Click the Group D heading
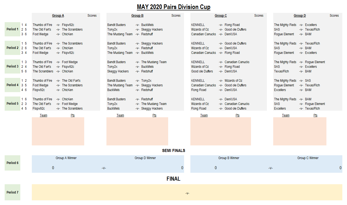 pos(300,16)
